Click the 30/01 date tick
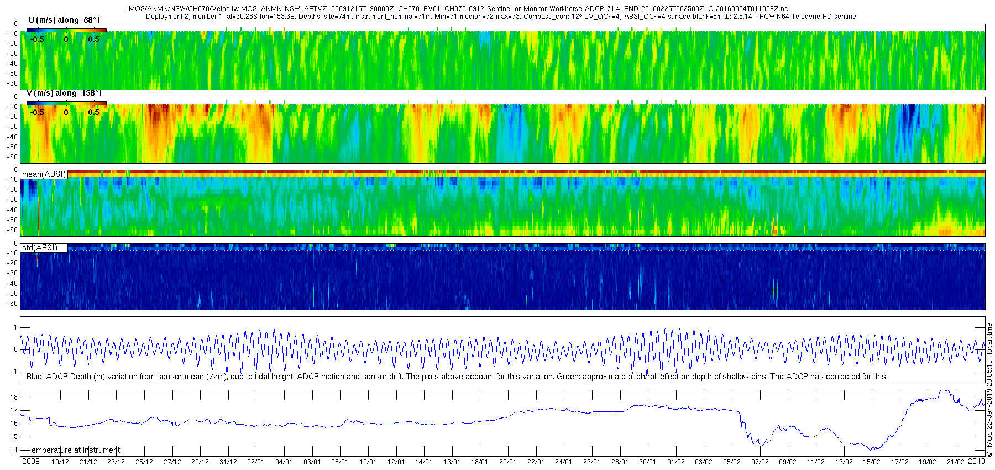This screenshot has width=995, height=470. click(x=648, y=462)
